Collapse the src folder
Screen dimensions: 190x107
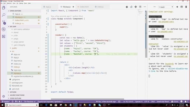coord(13,51)
